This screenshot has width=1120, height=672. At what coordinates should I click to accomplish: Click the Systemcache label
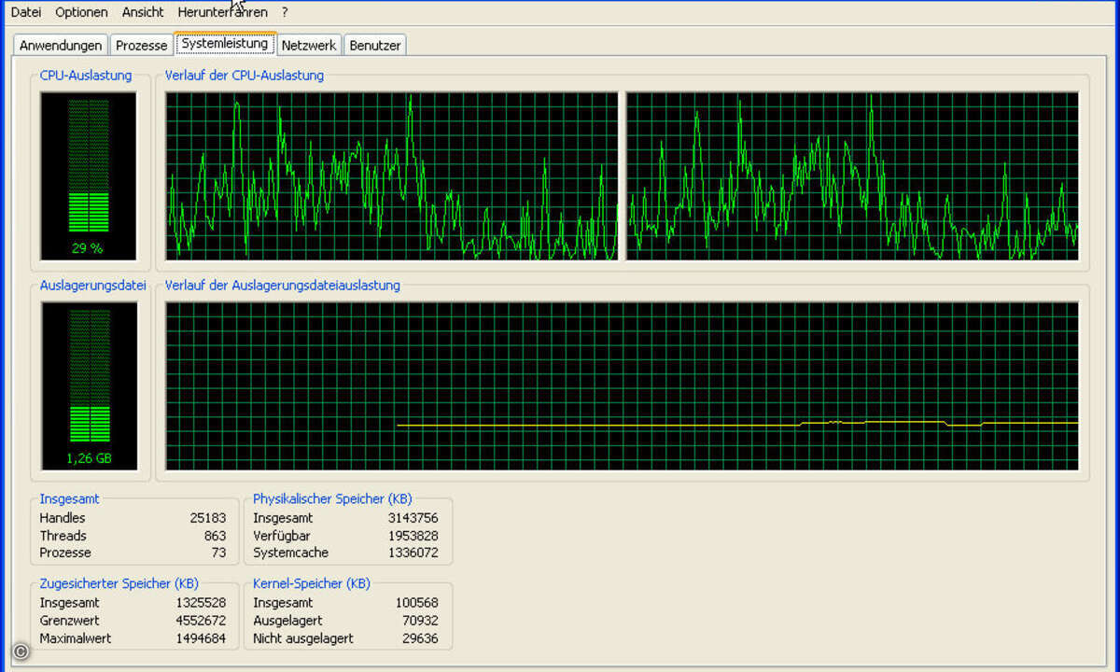click(x=290, y=553)
